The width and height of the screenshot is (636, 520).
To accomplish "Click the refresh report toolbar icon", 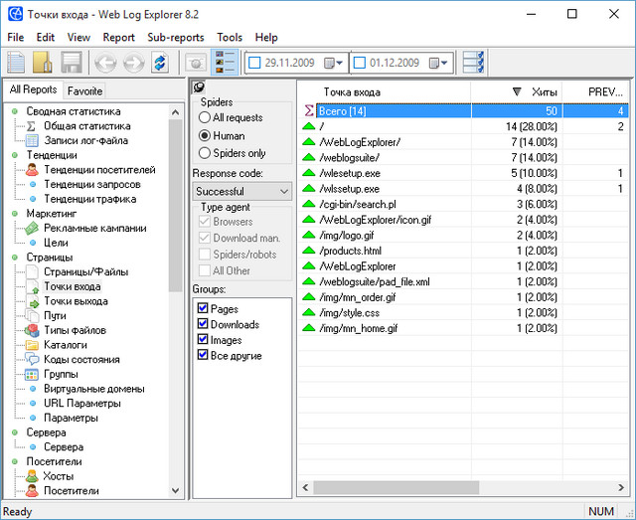I will pyautogui.click(x=161, y=64).
